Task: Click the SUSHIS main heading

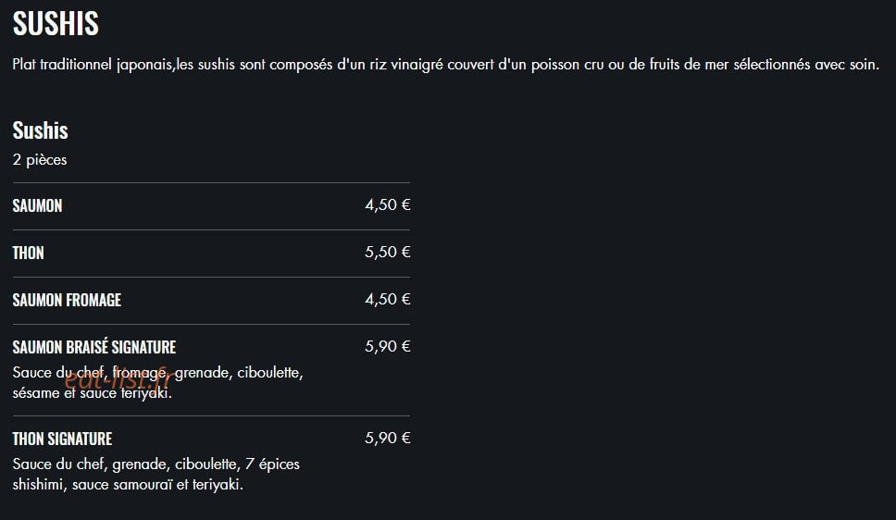Action: pyautogui.click(x=56, y=24)
